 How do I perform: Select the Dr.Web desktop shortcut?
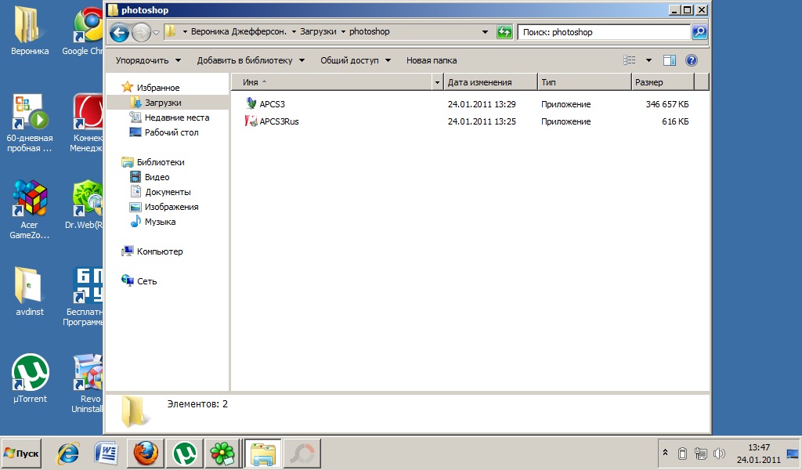point(85,204)
